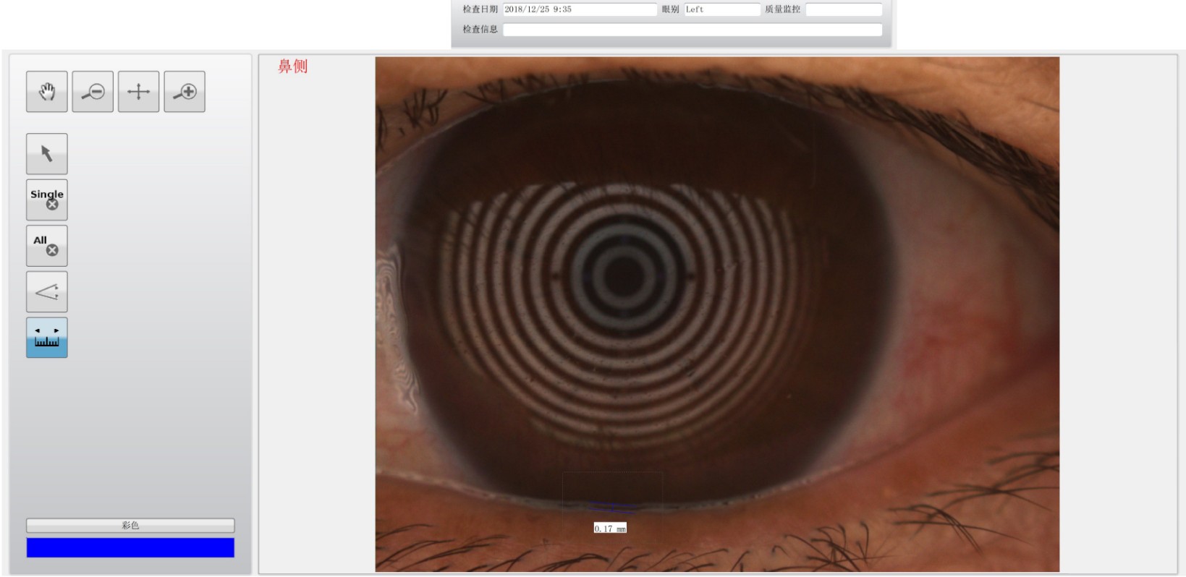Click the 检查日期 date field
Viewport: 1186px width, 577px height.
(x=580, y=9)
